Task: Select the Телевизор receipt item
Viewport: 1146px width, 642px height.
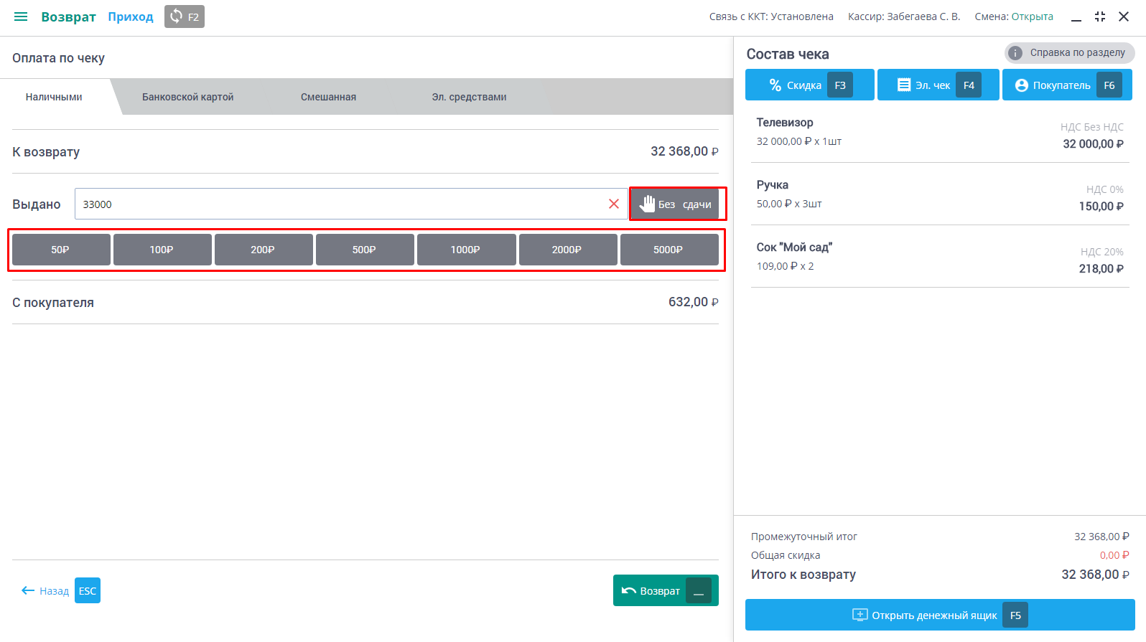Action: pyautogui.click(x=940, y=132)
